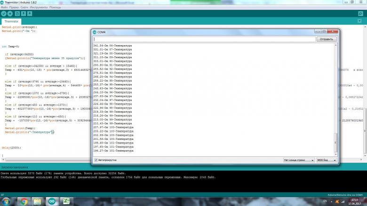
Task: Click the orange tray notification icon
Action: [337, 201]
